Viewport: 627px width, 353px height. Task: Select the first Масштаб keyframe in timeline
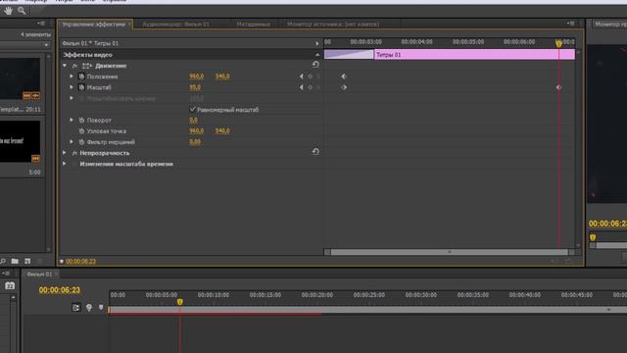(x=344, y=87)
